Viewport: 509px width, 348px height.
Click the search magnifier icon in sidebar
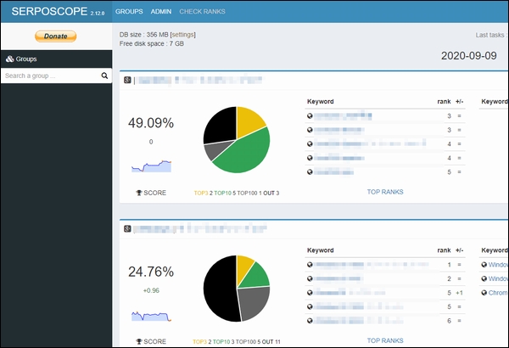pyautogui.click(x=104, y=76)
